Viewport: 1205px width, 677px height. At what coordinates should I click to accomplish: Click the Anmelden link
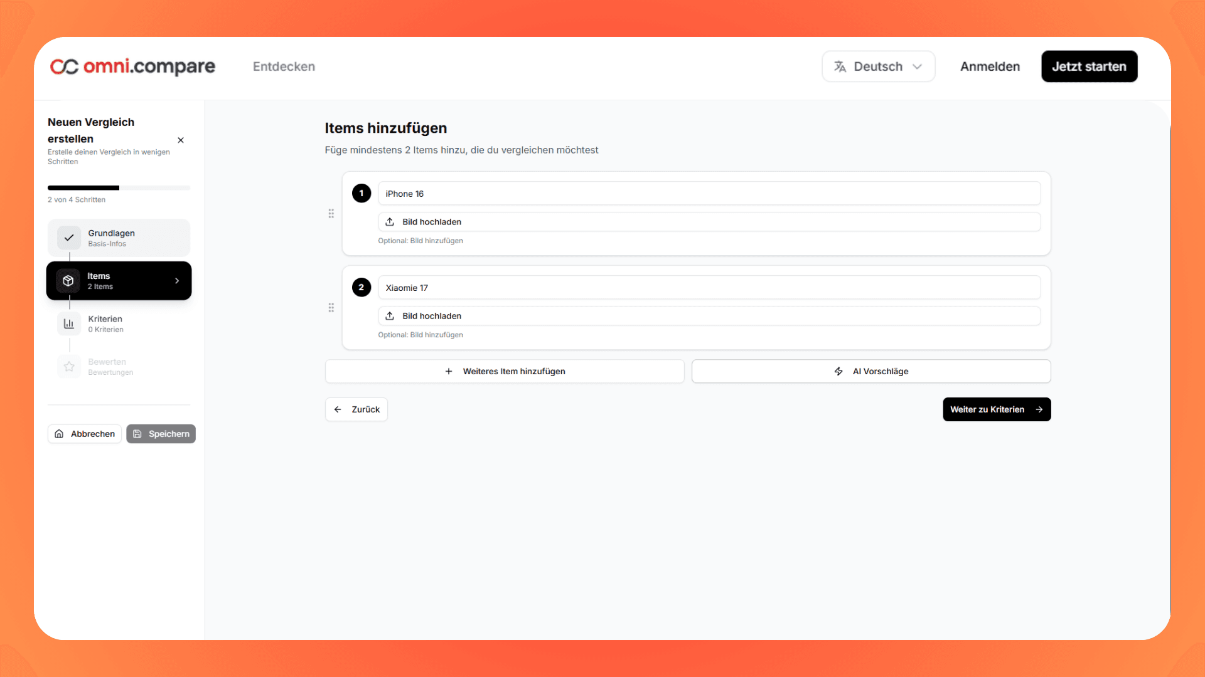(x=990, y=66)
